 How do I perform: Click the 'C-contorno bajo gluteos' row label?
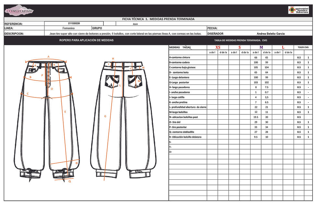(x=182, y=68)
